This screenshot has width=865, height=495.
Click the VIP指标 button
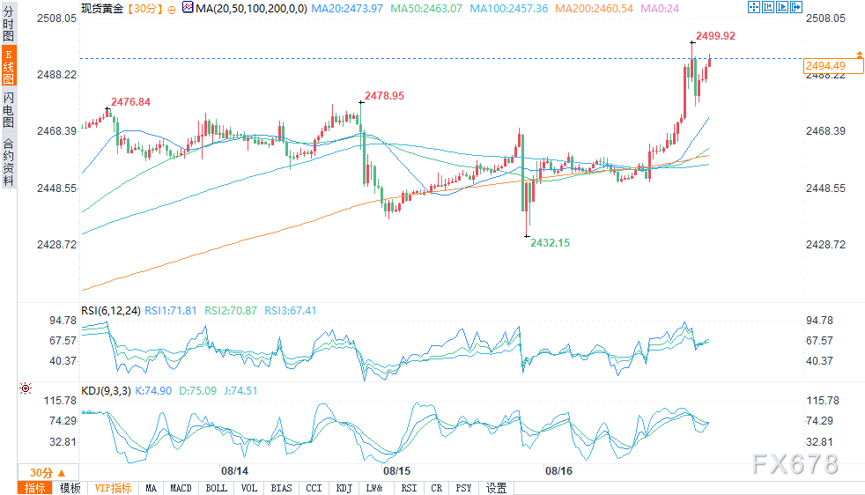click(113, 488)
